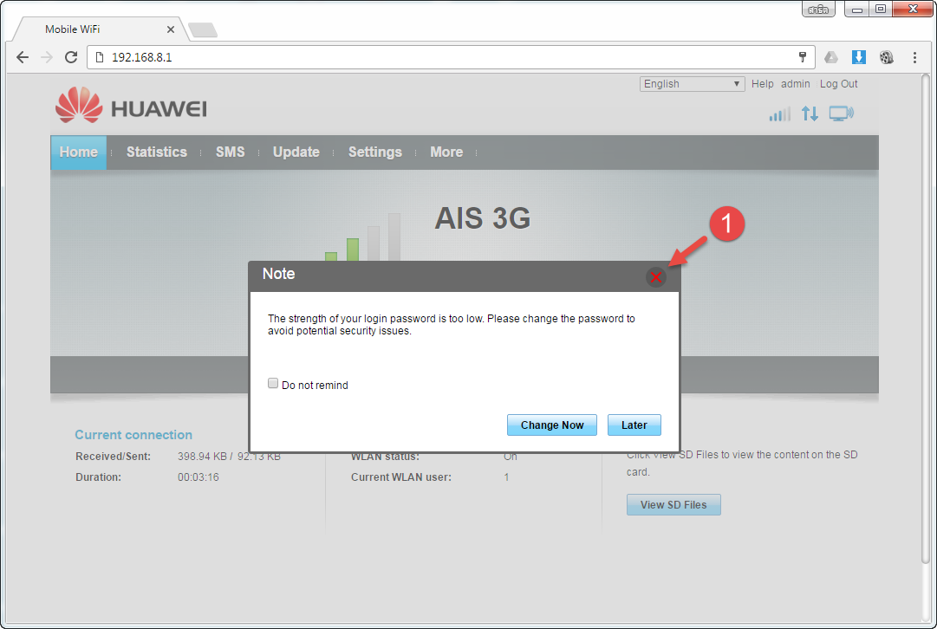
Task: Open the Settings menu tab
Action: (x=374, y=152)
